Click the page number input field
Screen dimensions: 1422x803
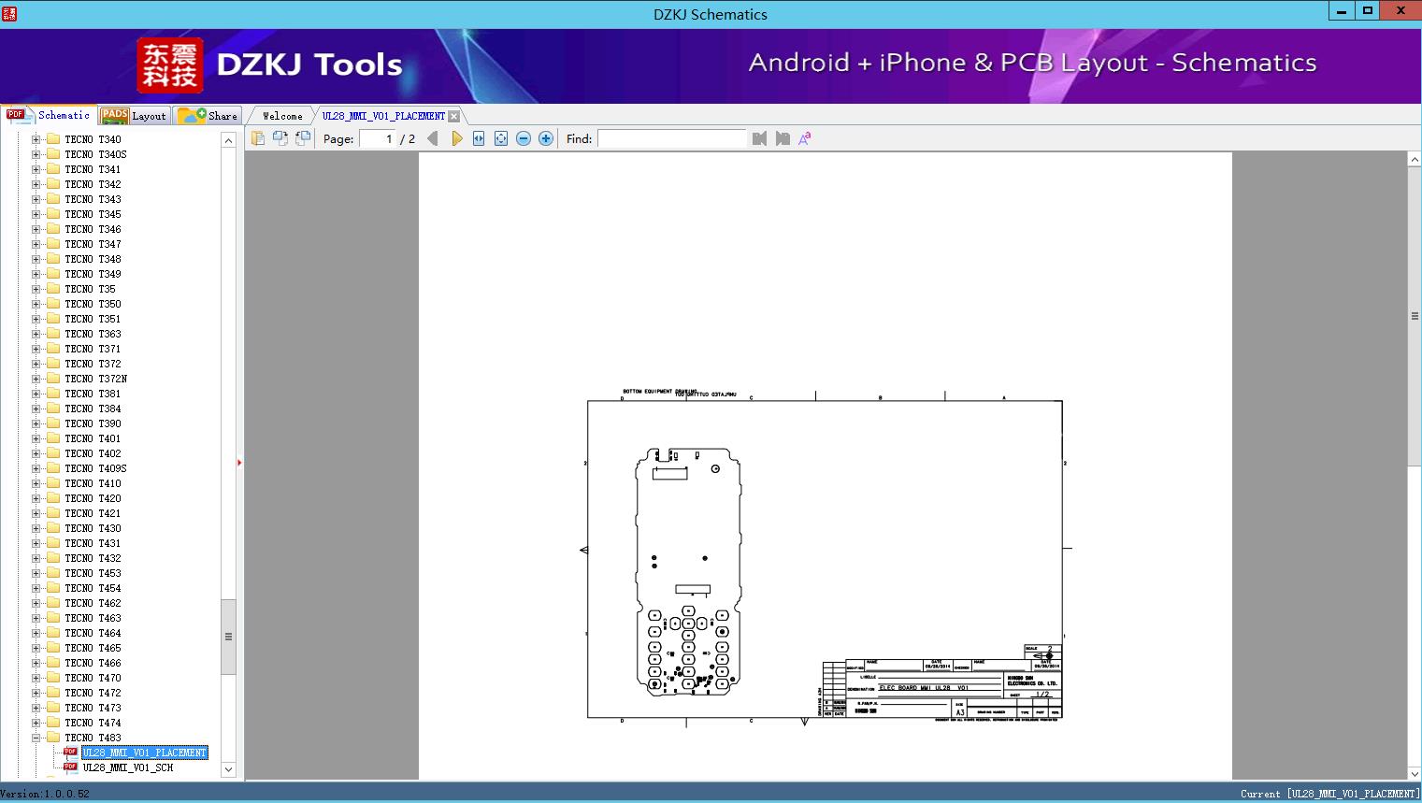(x=378, y=138)
